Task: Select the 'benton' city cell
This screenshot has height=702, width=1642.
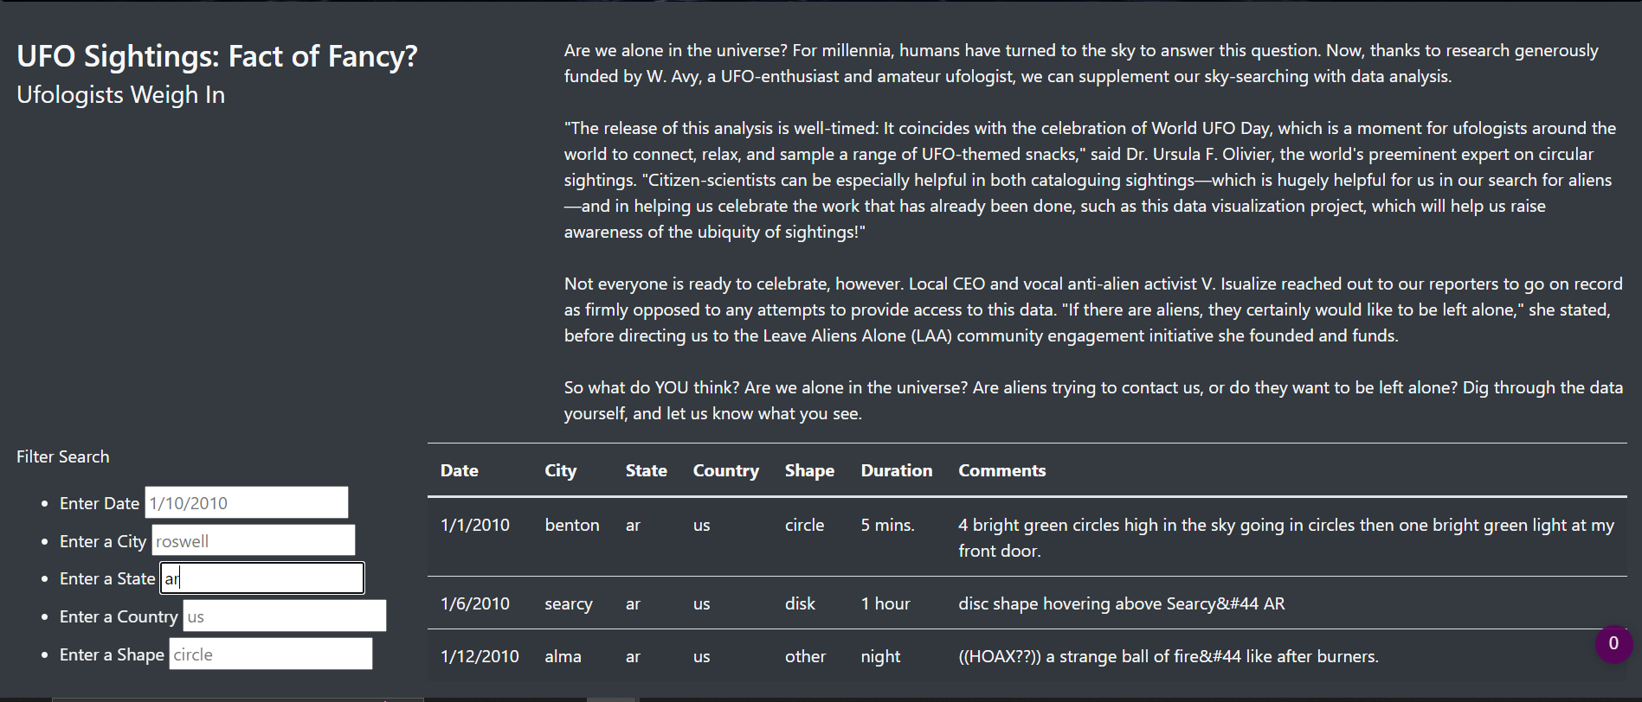Action: (571, 525)
